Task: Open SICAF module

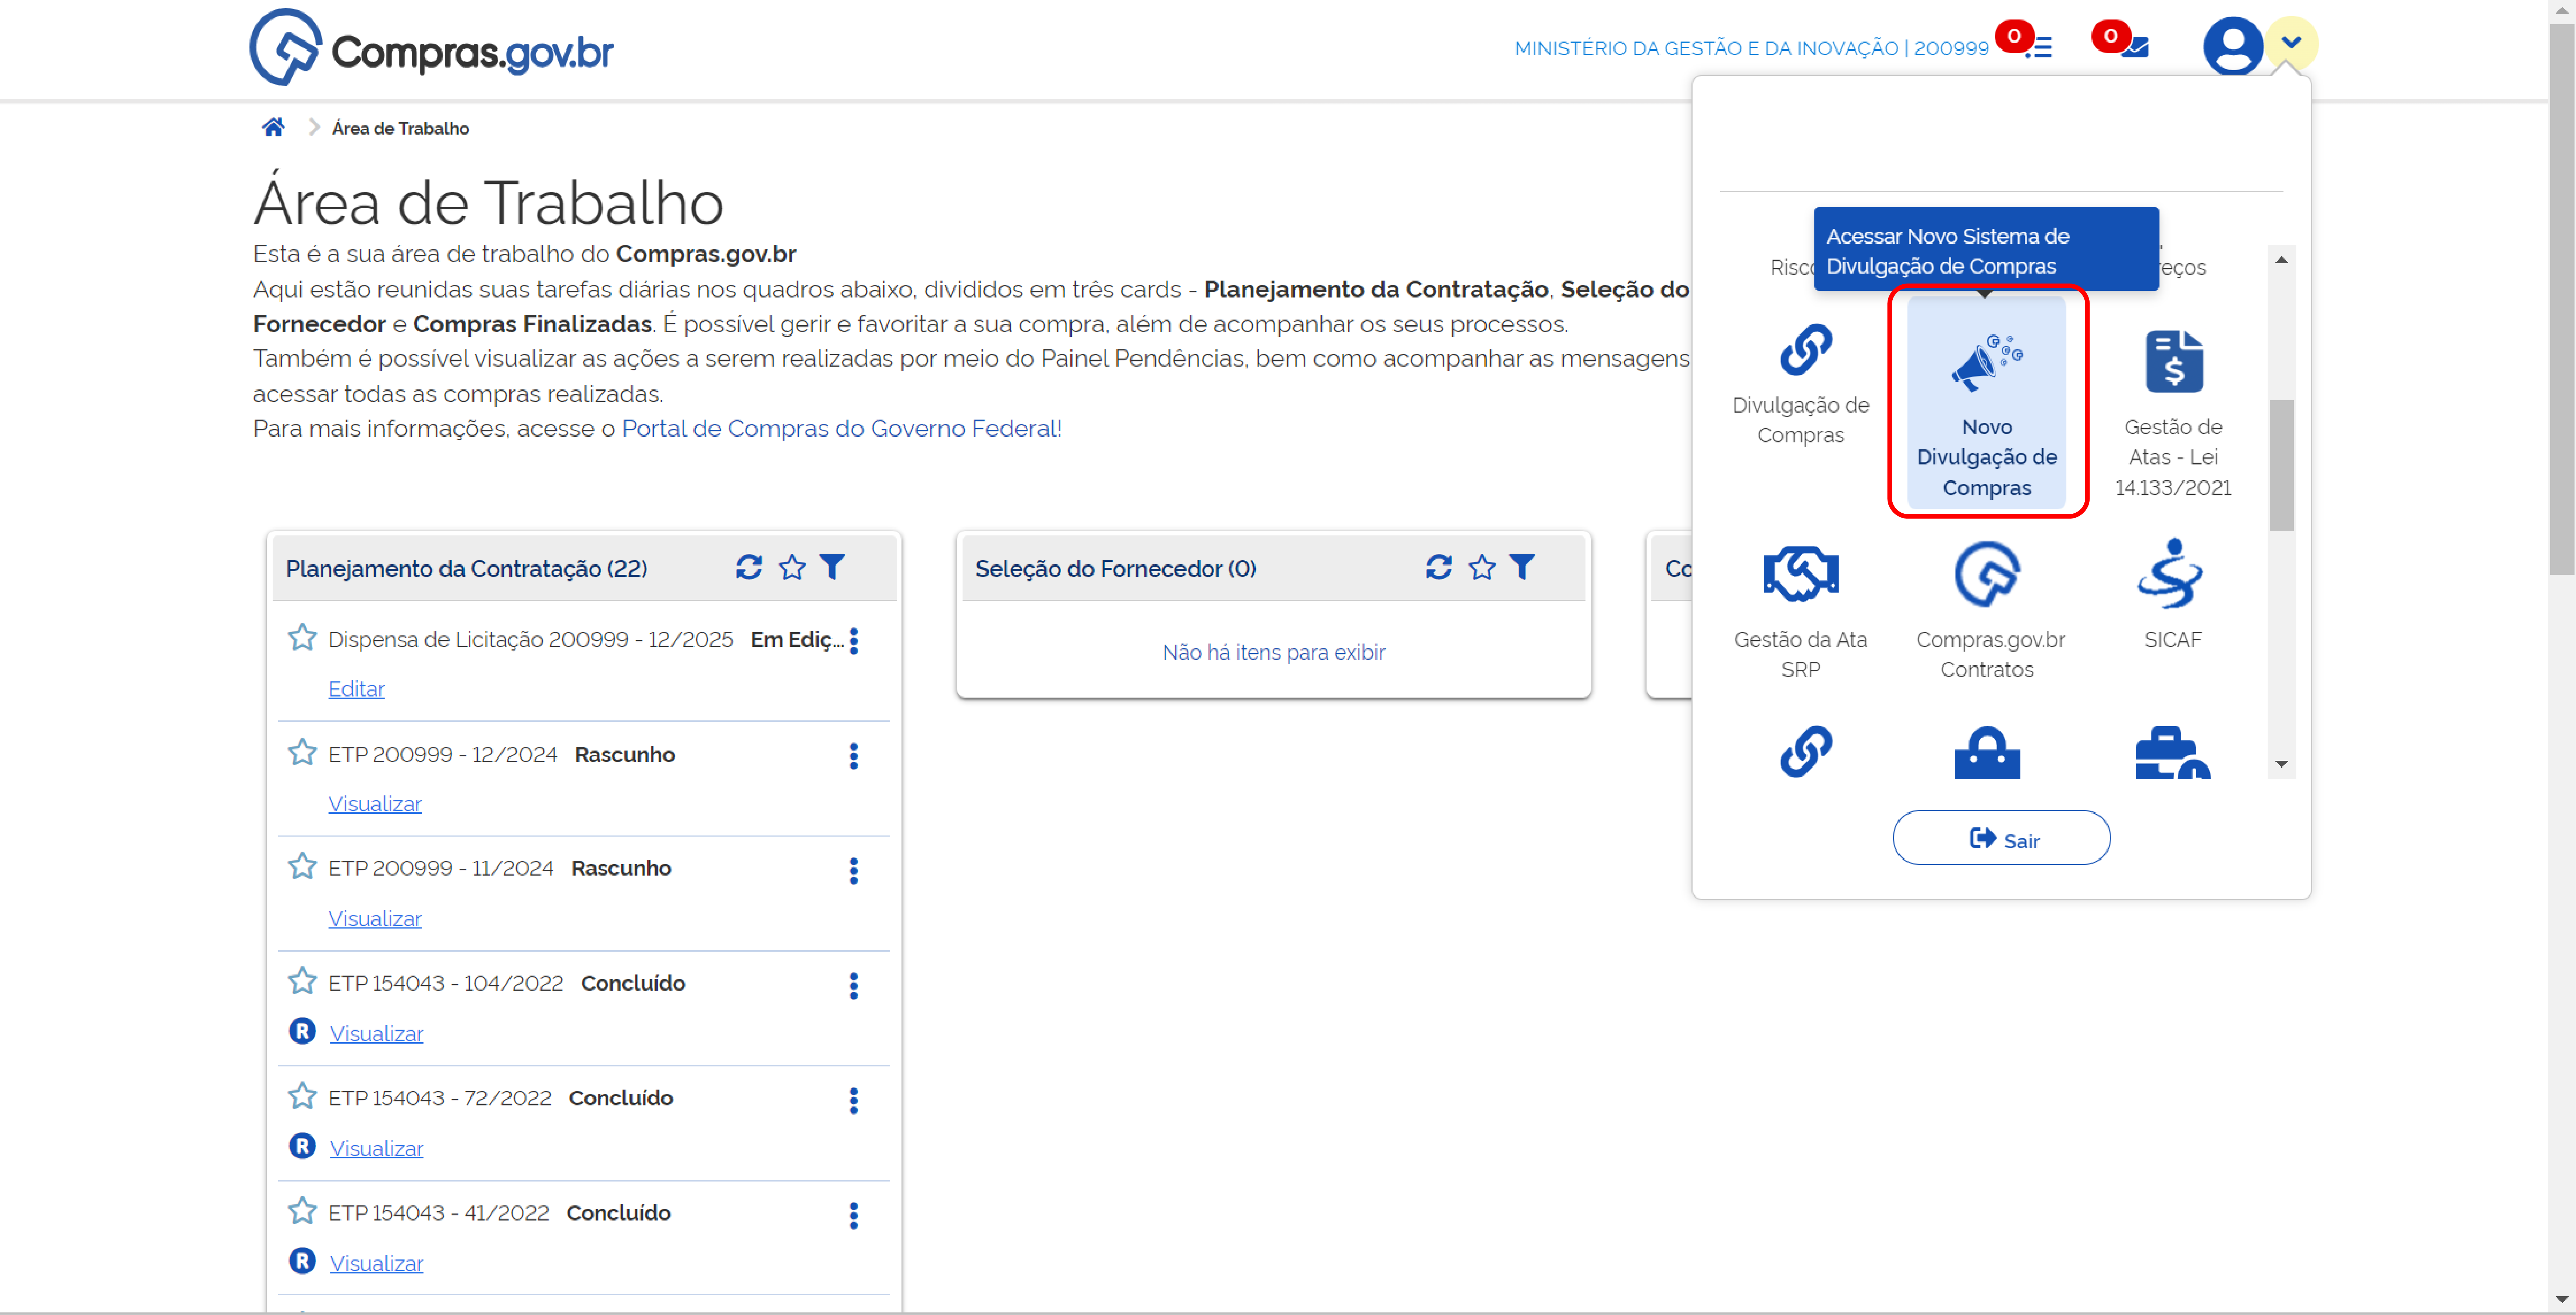Action: (2172, 595)
